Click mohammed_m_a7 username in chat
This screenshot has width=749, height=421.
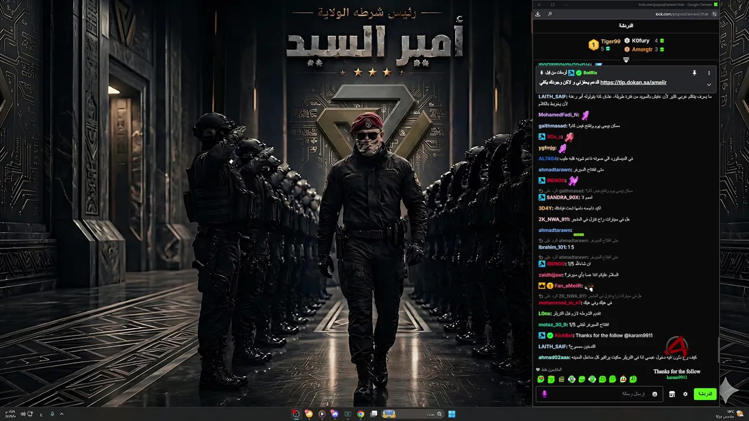click(x=559, y=302)
